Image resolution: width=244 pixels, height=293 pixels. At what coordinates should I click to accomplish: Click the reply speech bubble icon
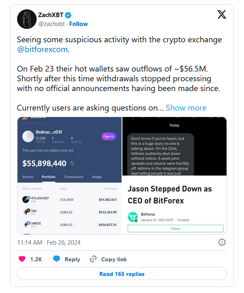pos(57,259)
